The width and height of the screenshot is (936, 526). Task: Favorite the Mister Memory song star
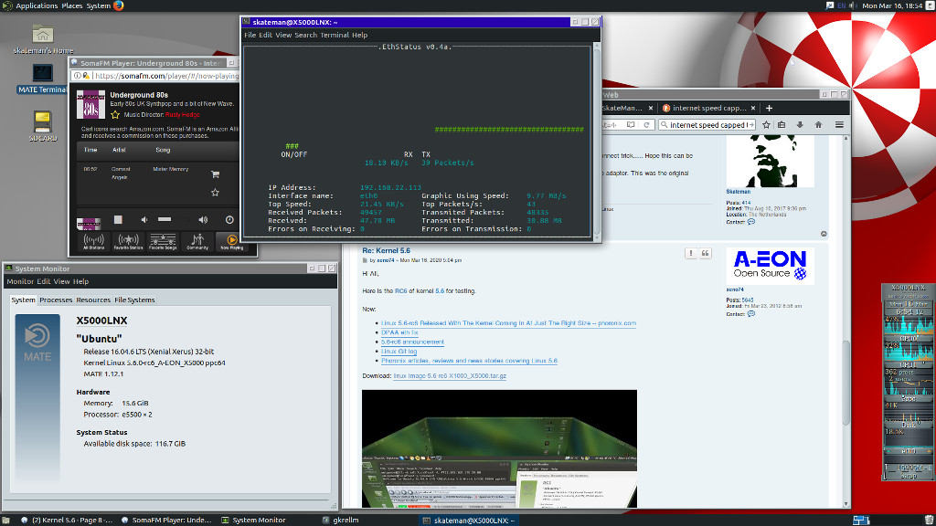pyautogui.click(x=215, y=193)
